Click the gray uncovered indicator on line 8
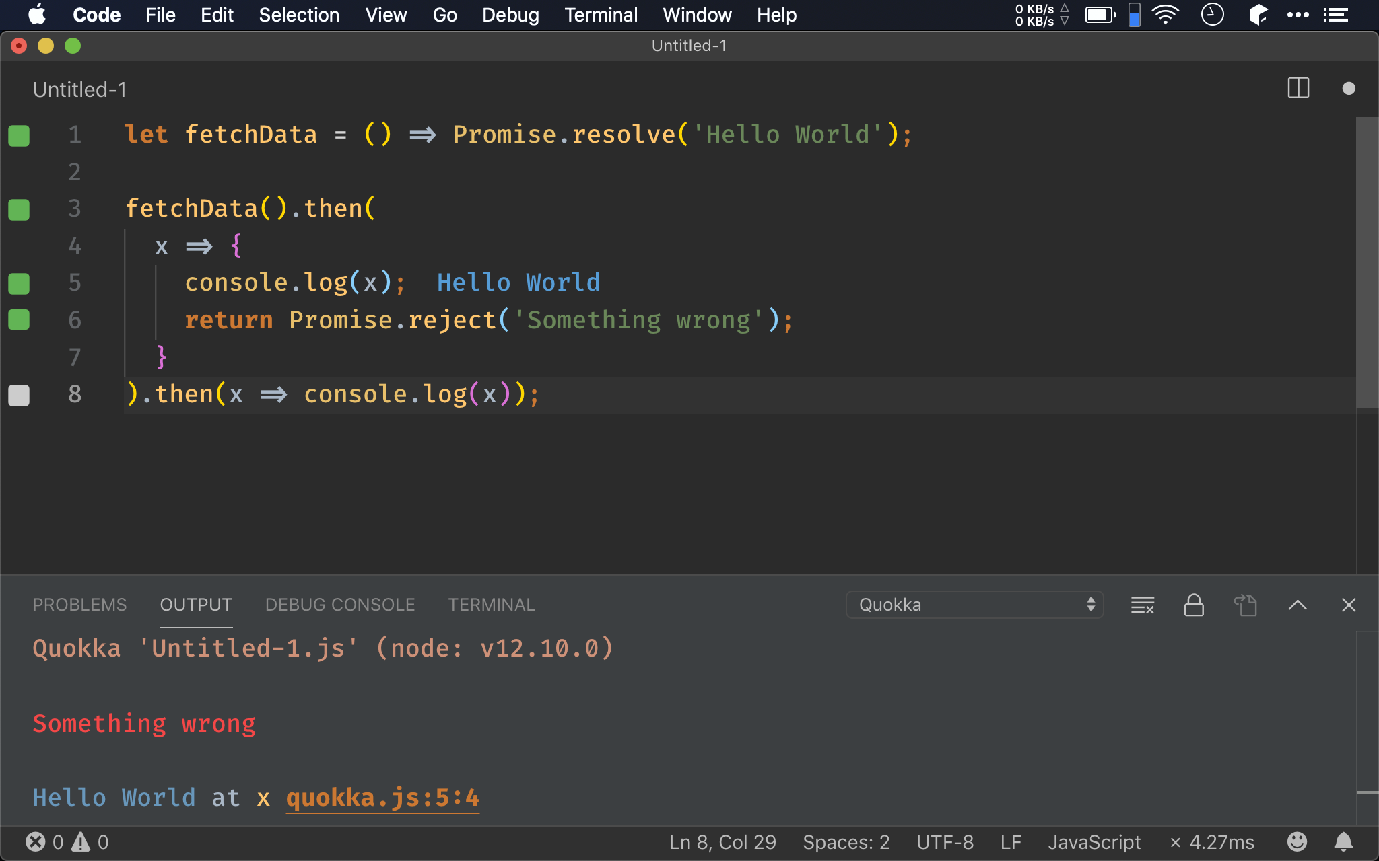The width and height of the screenshot is (1379, 861). [19, 395]
